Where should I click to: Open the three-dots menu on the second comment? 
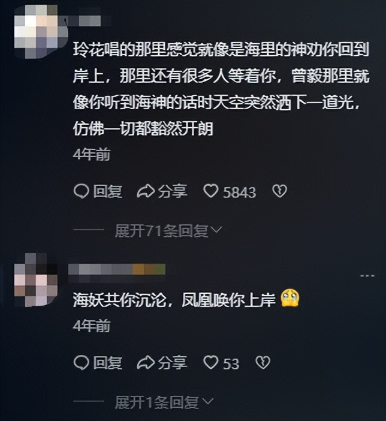tap(367, 276)
